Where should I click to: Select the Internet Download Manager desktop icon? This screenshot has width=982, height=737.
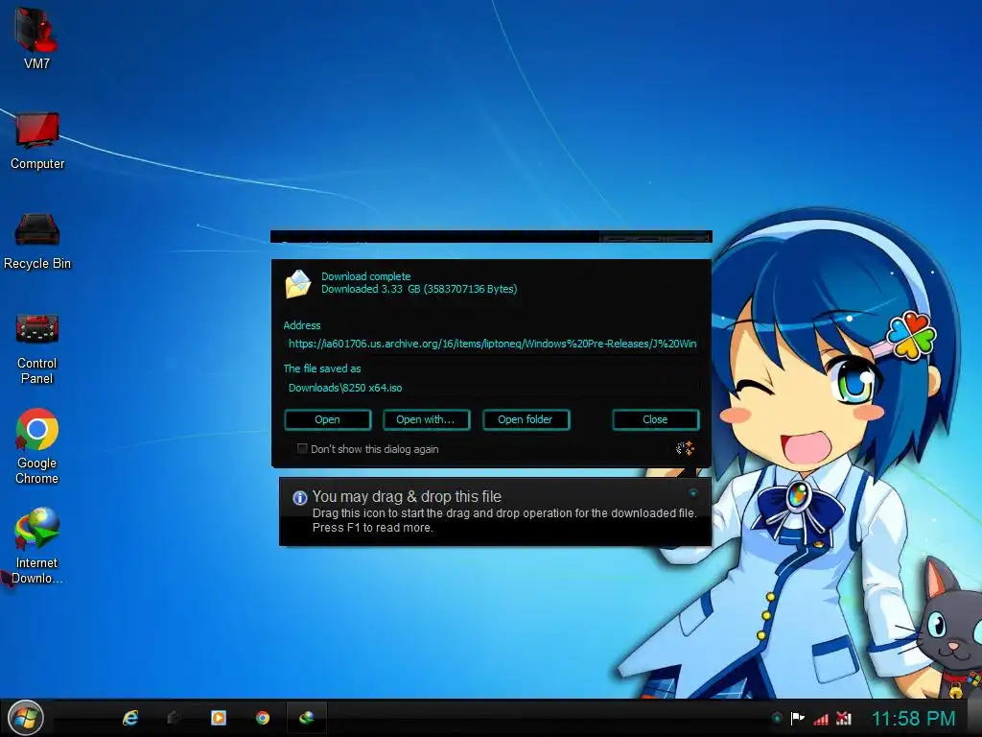point(37,545)
